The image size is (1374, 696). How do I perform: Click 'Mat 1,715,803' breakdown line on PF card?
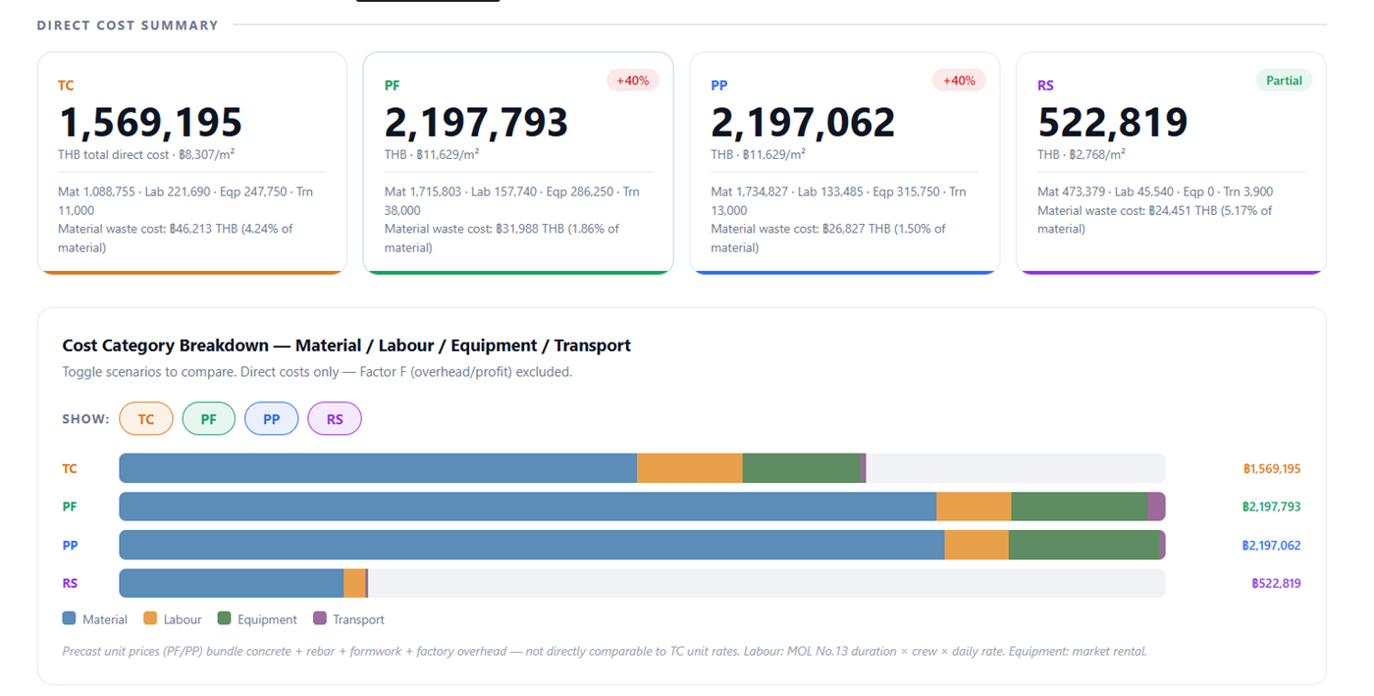(x=511, y=200)
